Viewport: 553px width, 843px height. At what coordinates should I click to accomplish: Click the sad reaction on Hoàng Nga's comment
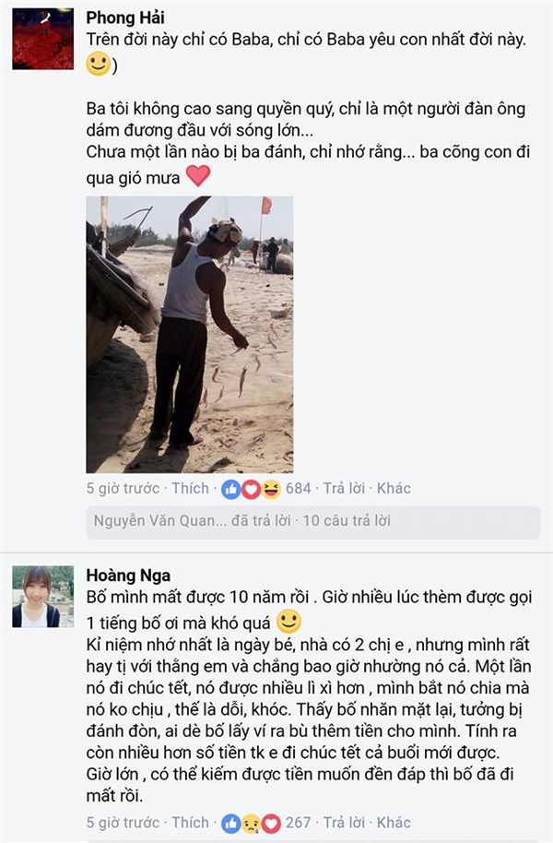(251, 823)
